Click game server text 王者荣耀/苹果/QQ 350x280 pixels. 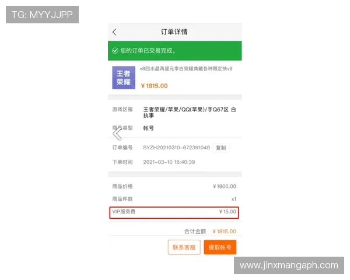click(190, 113)
